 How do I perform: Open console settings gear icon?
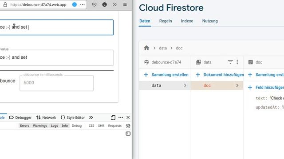click(128, 126)
